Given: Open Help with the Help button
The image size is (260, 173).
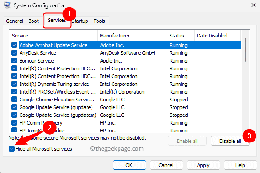Looking at the screenshot, I should tap(240, 165).
